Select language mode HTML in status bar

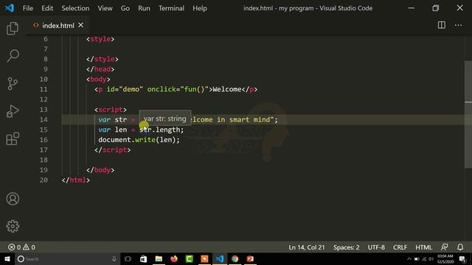point(423,247)
